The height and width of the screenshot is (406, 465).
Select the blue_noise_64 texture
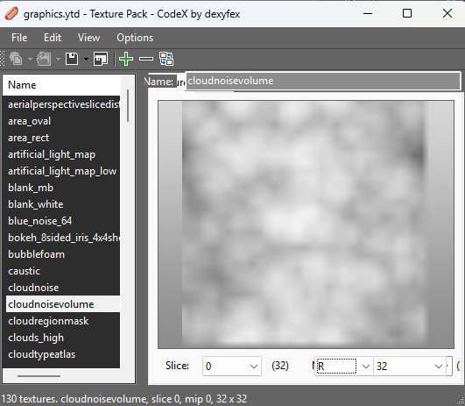[x=63, y=221]
